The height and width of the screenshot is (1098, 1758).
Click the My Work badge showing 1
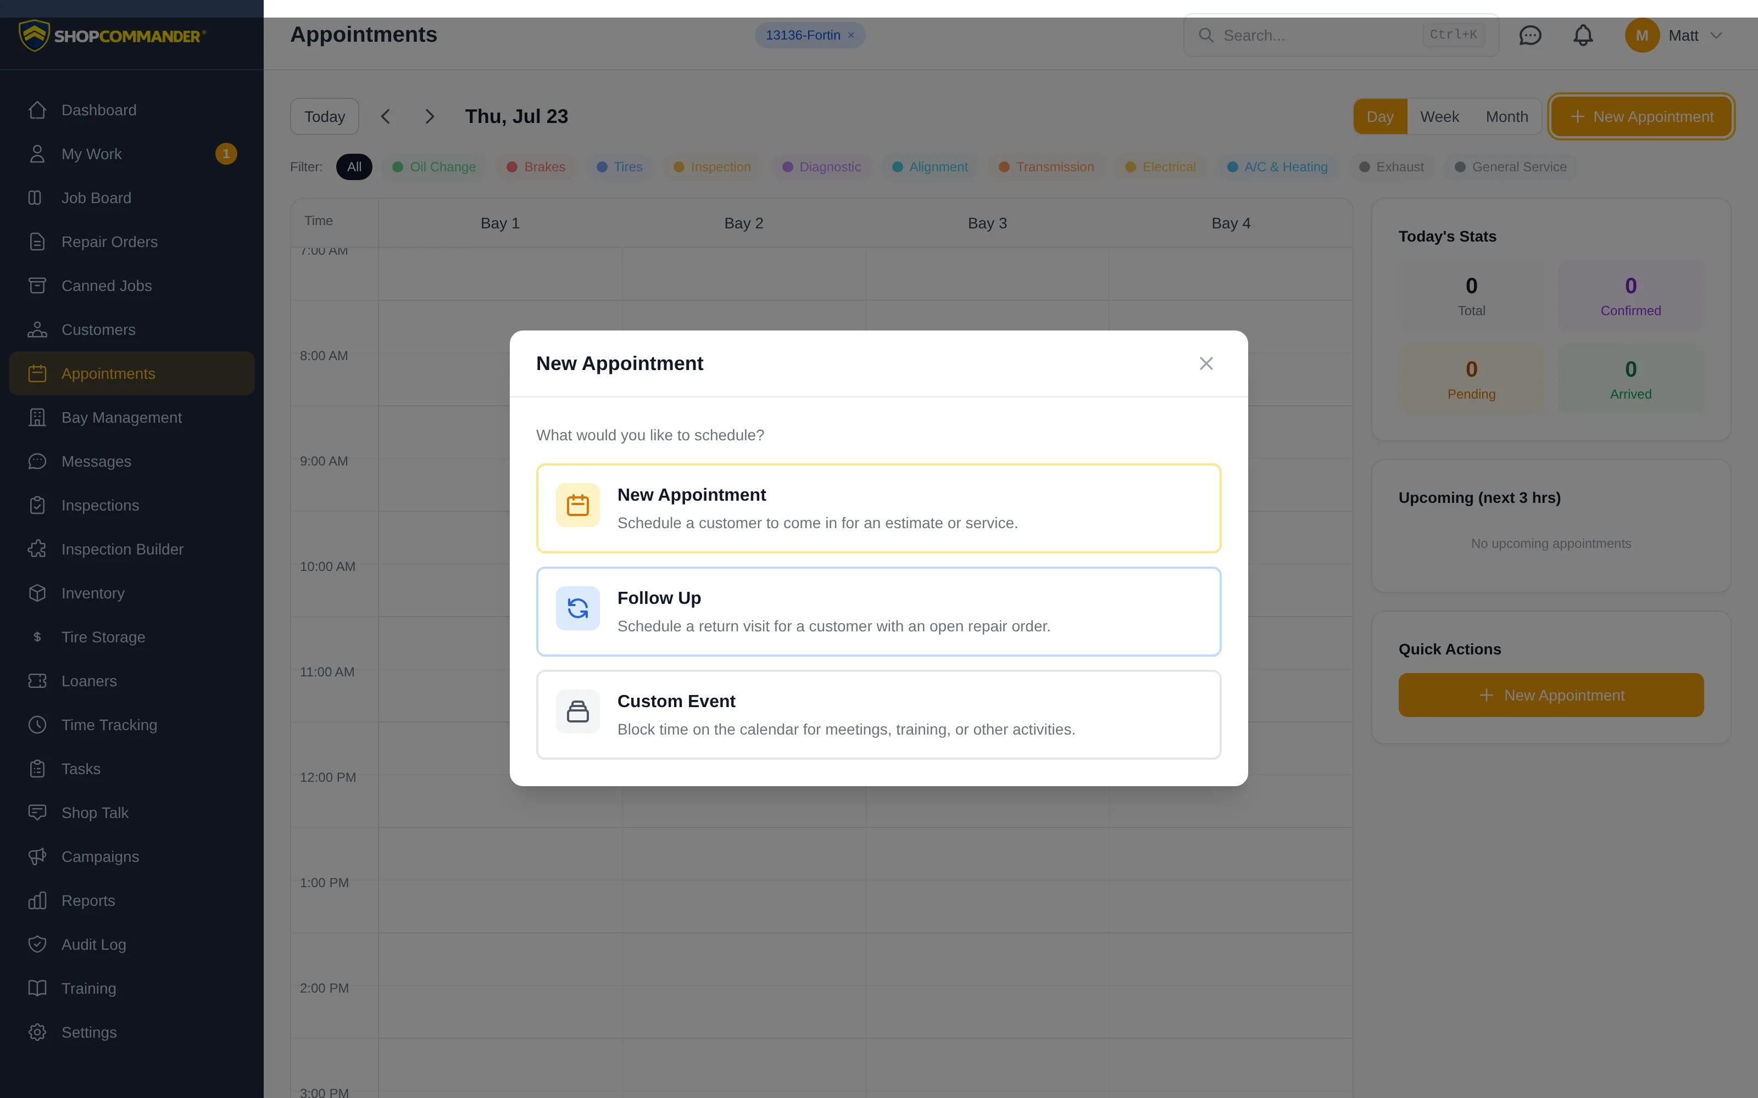point(226,154)
